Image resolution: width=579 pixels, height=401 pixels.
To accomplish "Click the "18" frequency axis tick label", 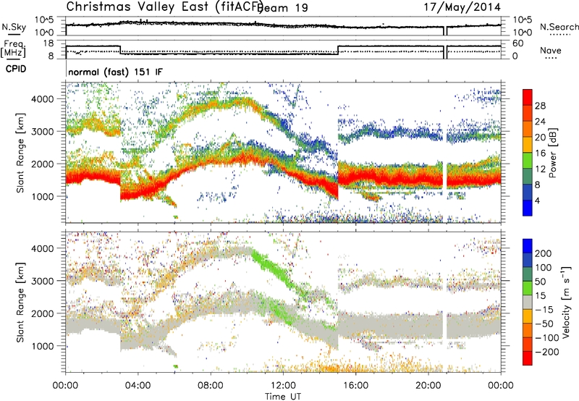I will [48, 43].
